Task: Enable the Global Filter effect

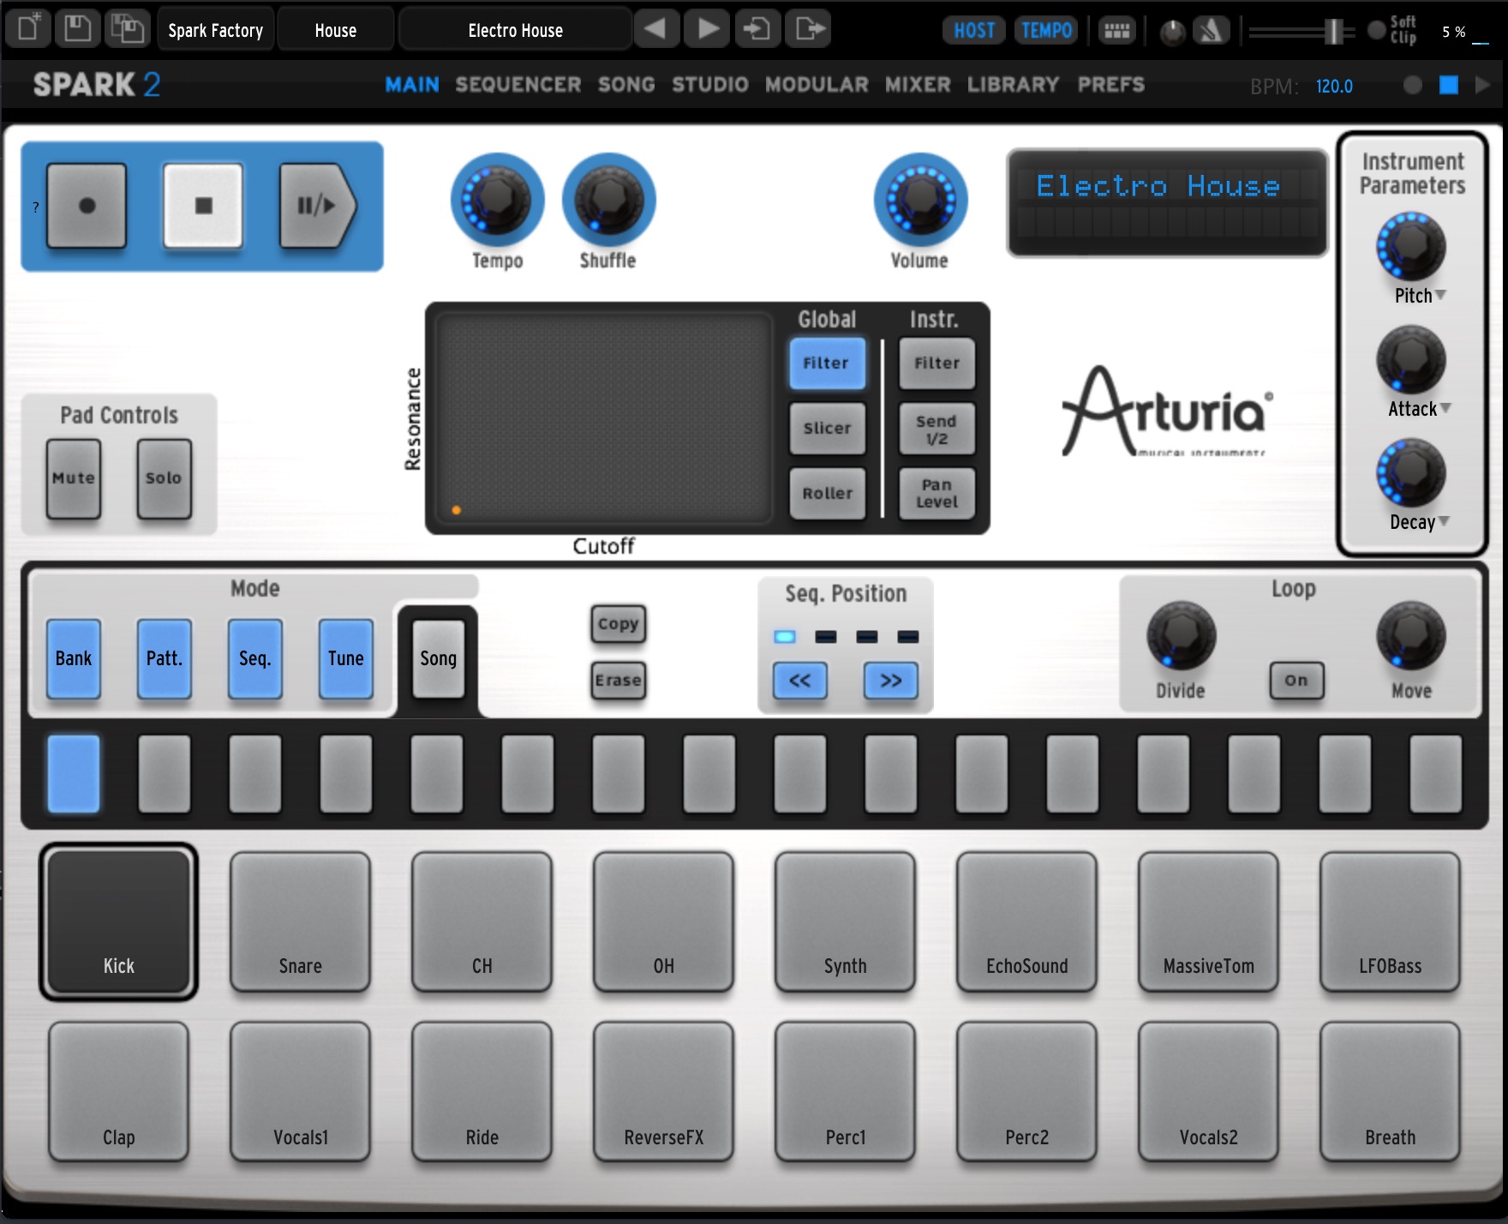Action: point(826,363)
